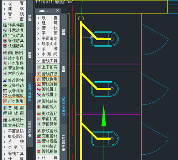
Task: Select the 管线打断 break pipe tool
Action: (x=47, y=74)
